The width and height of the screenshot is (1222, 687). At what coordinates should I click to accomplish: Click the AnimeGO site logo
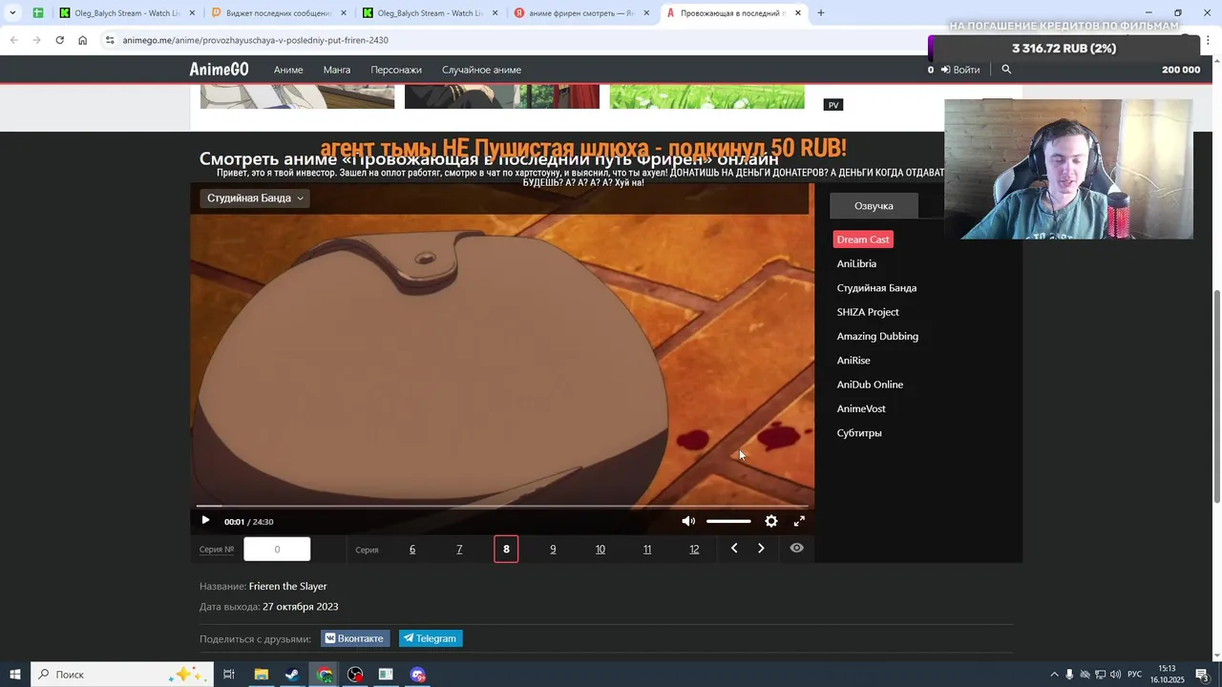(x=219, y=70)
